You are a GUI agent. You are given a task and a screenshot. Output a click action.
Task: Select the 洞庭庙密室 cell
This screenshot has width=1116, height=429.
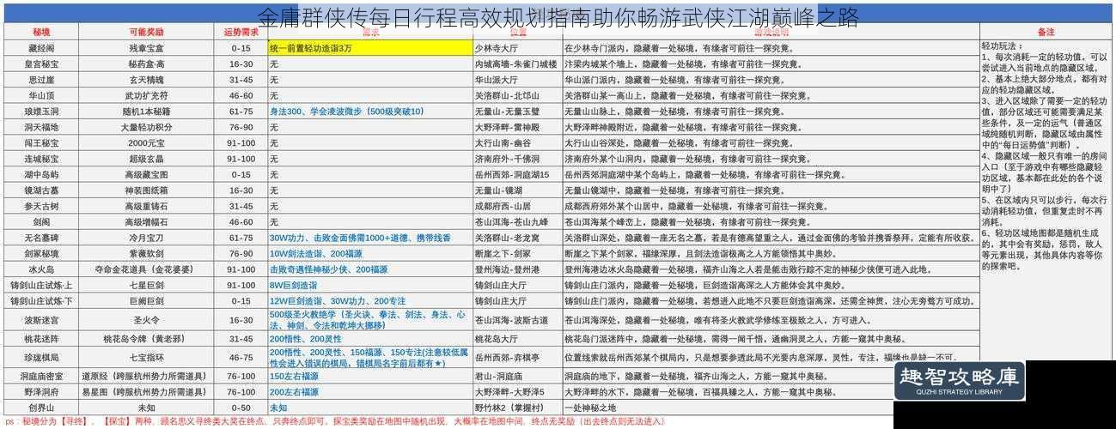point(41,376)
